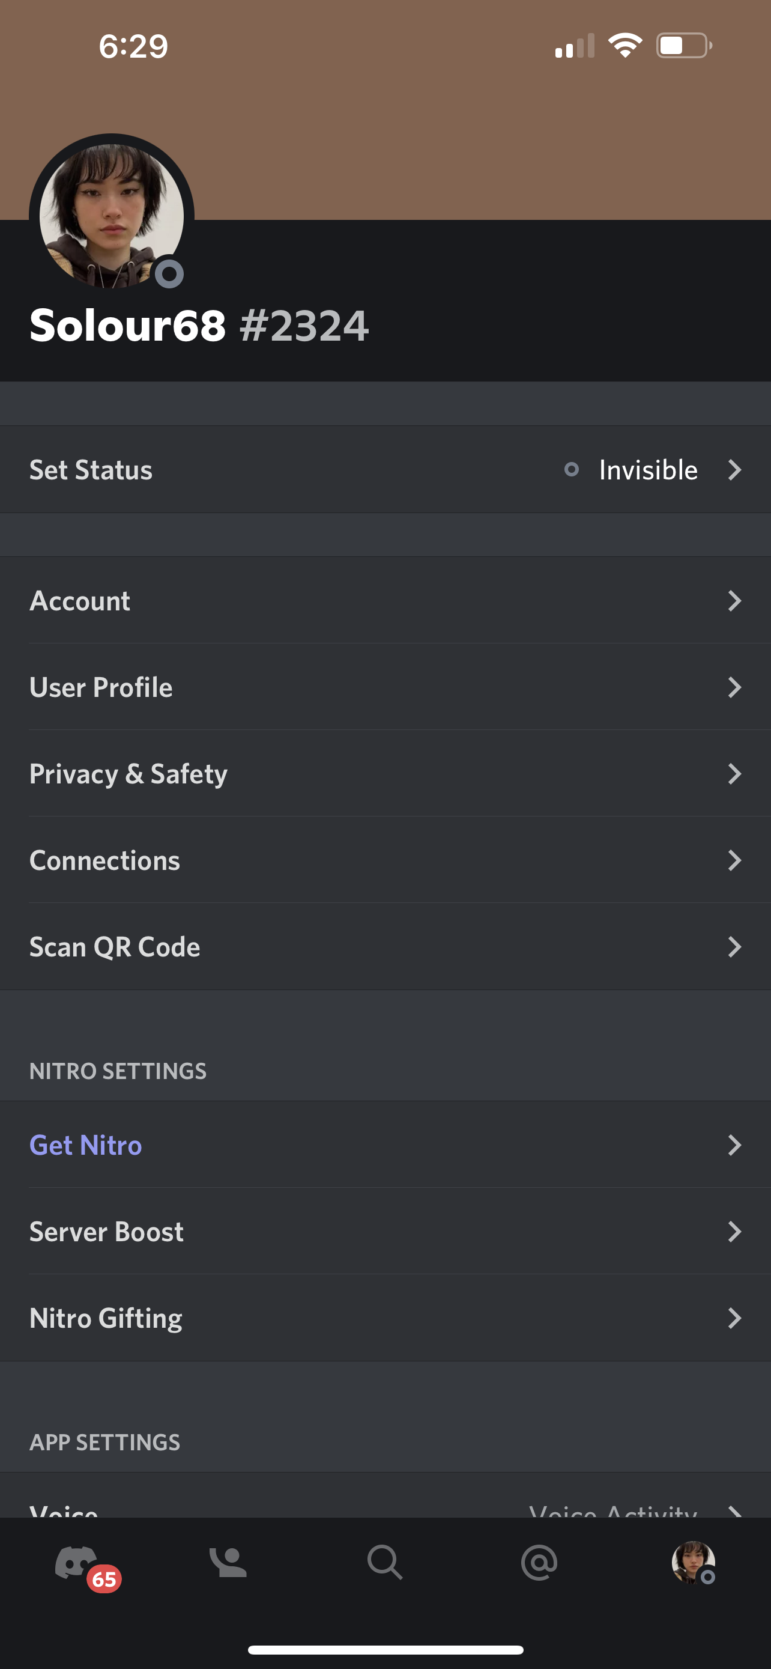Tap the invisible status dot on avatar

tap(169, 274)
